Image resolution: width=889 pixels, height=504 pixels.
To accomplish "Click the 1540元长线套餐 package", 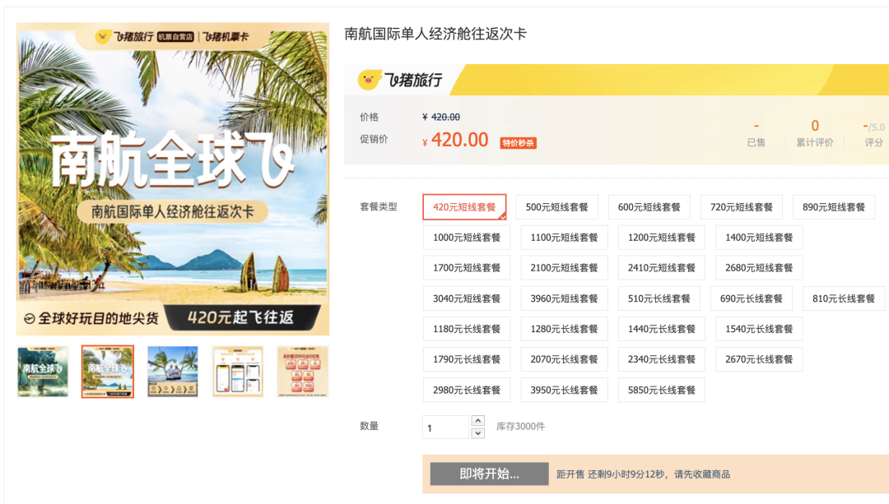I will [x=759, y=329].
